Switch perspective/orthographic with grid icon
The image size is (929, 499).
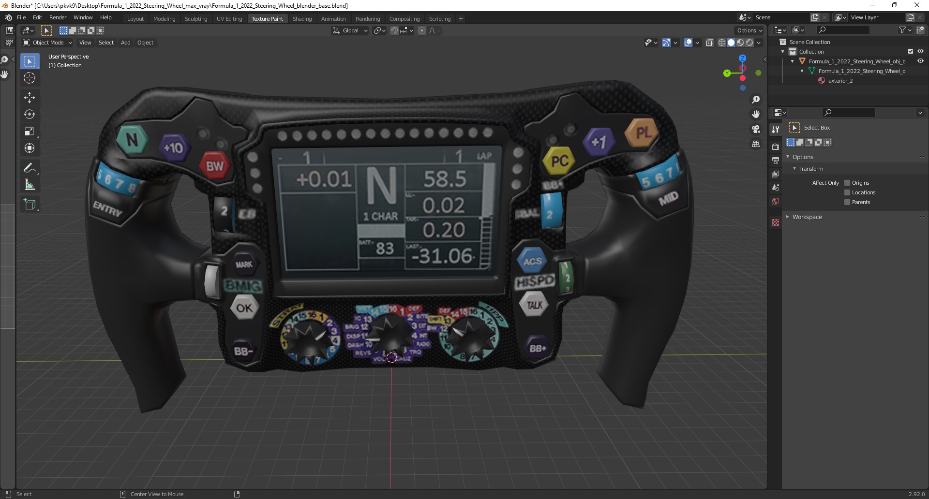(x=756, y=144)
